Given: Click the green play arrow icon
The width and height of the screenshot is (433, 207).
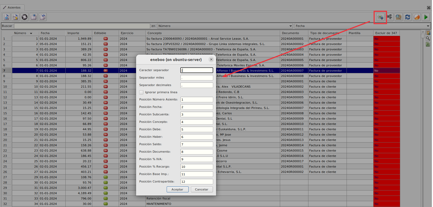Looking at the screenshot, I should tap(426, 17).
